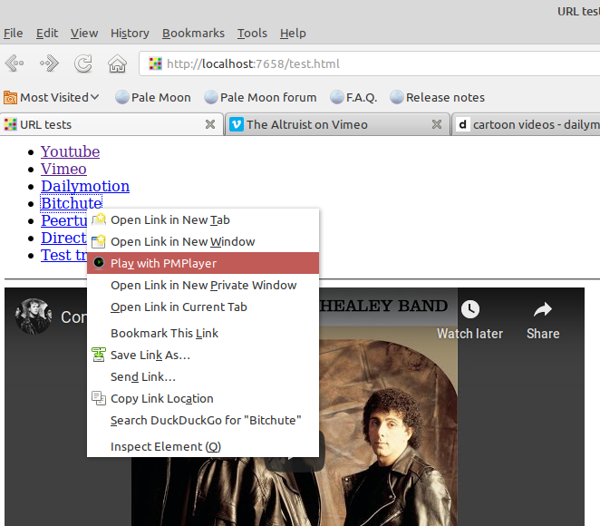Follow the Peertube link
The height and width of the screenshot is (526, 600).
(64, 220)
